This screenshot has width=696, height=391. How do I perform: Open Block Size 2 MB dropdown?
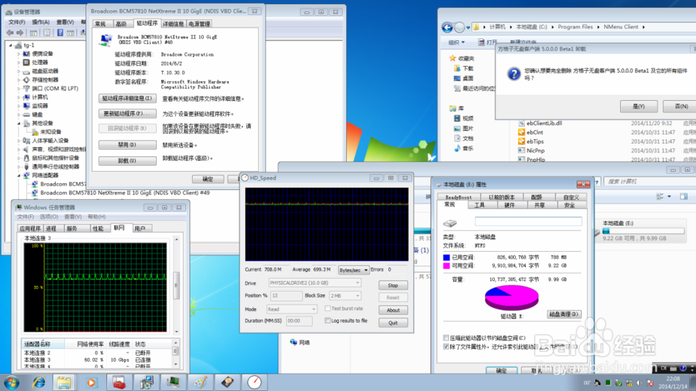(x=345, y=296)
